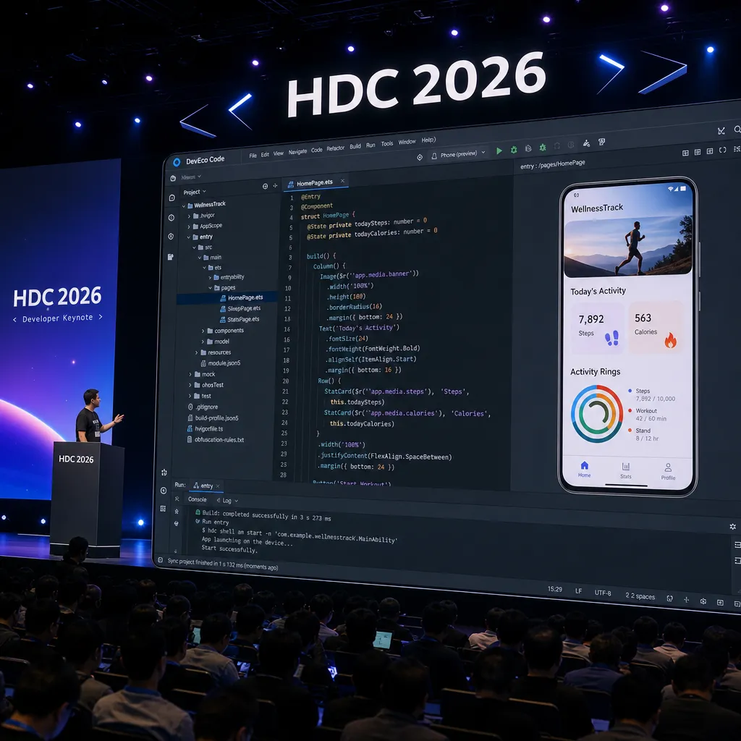741x741 pixels.
Task: Tap the Profile icon in the phone preview
Action: [668, 467]
